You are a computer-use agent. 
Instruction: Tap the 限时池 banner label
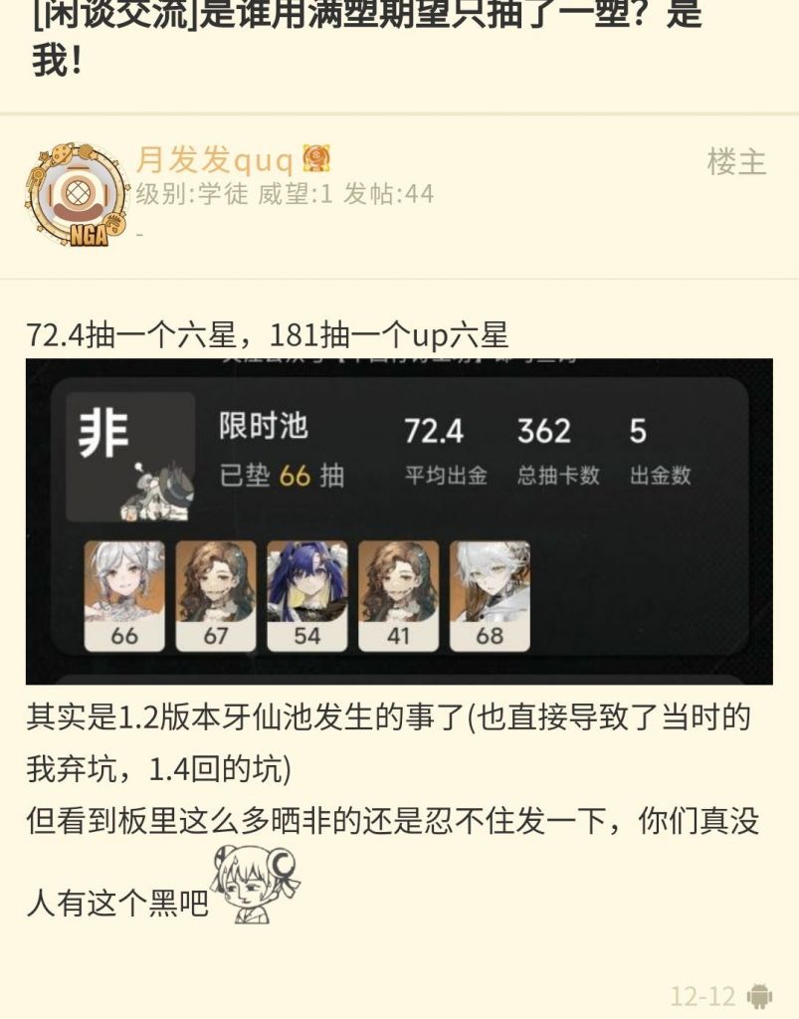(263, 426)
